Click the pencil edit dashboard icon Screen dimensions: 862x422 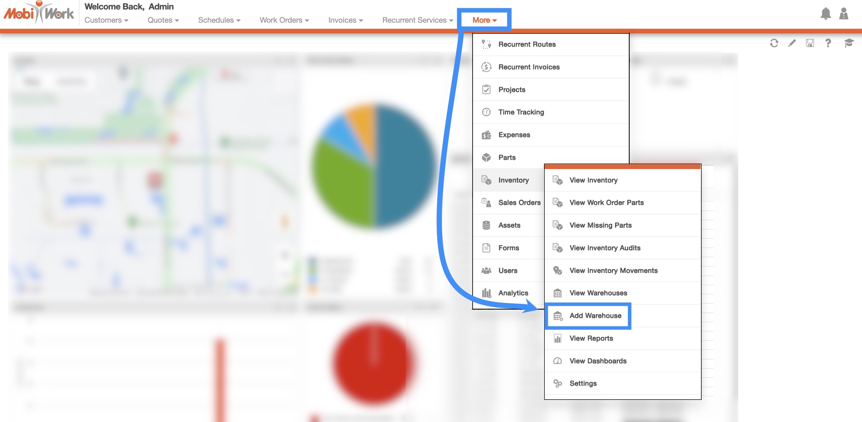pos(792,43)
